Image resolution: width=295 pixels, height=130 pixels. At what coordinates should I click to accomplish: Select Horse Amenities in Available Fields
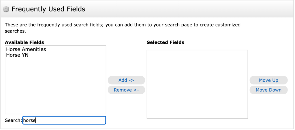26,49
